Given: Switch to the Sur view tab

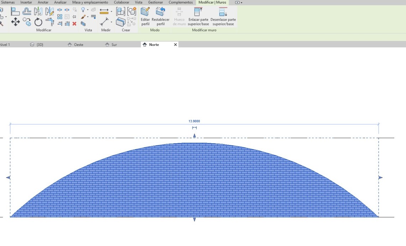Looking at the screenshot, I should pos(114,45).
